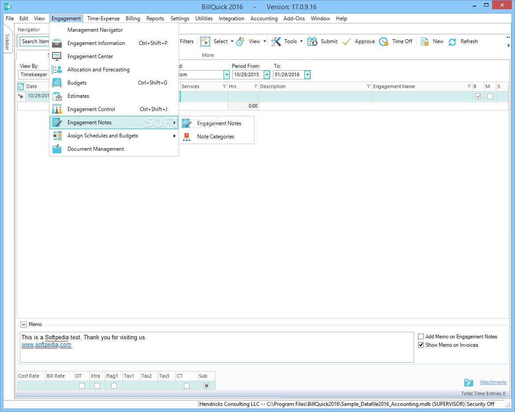Click the submenu Engagement Notes pencil icon
This screenshot has width=515, height=412.
187,123
